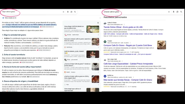Open the Incapto coffee sack thumbnail
The image size is (185, 104).
coord(162,45)
